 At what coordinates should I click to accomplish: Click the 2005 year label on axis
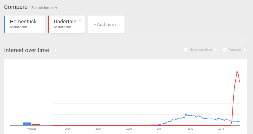coord(68,129)
